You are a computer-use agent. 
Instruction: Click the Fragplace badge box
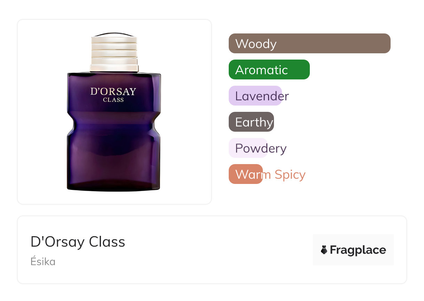pos(353,250)
